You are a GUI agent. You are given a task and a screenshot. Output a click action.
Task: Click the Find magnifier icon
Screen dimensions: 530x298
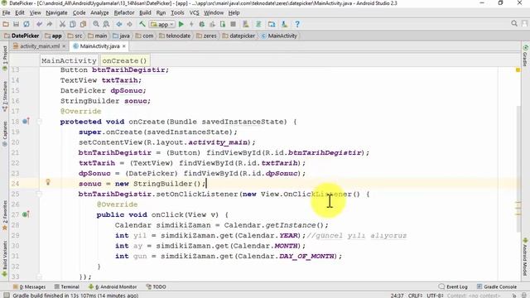96,24
